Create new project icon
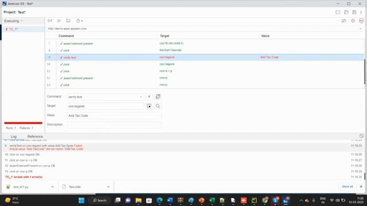The image size is (367, 206). [x=338, y=12]
